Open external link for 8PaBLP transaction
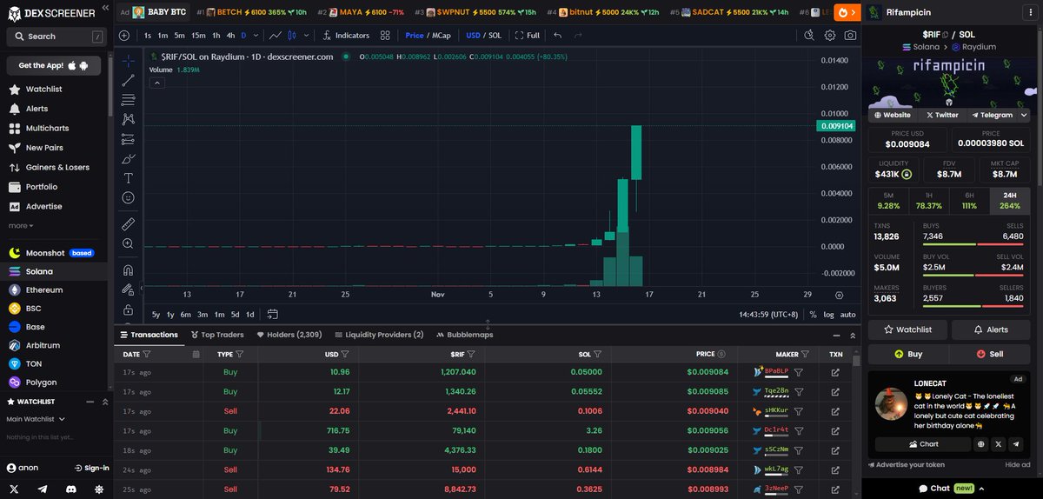The width and height of the screenshot is (1043, 499). point(835,372)
